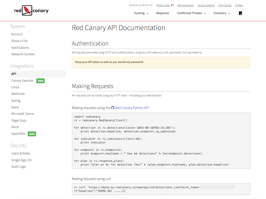Viewport: 266px width, 199px height.
Task: Open the Sensor Installer link
Action: coord(206,5)
